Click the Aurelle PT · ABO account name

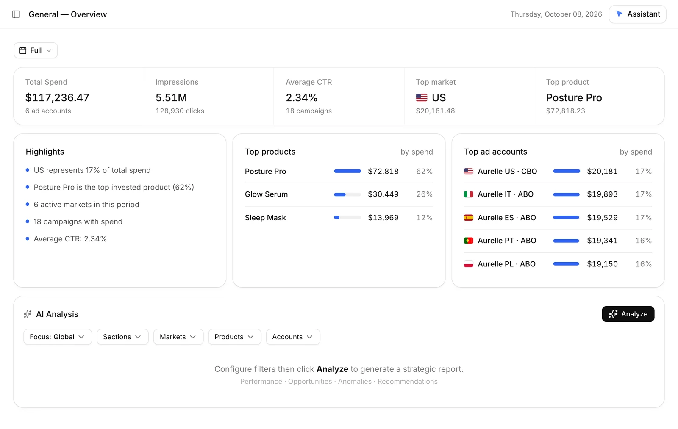click(507, 241)
